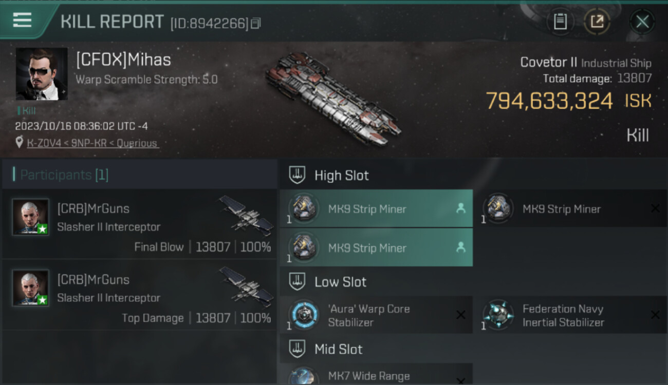
Task: Copy the kill report ID icon
Action: click(x=256, y=23)
